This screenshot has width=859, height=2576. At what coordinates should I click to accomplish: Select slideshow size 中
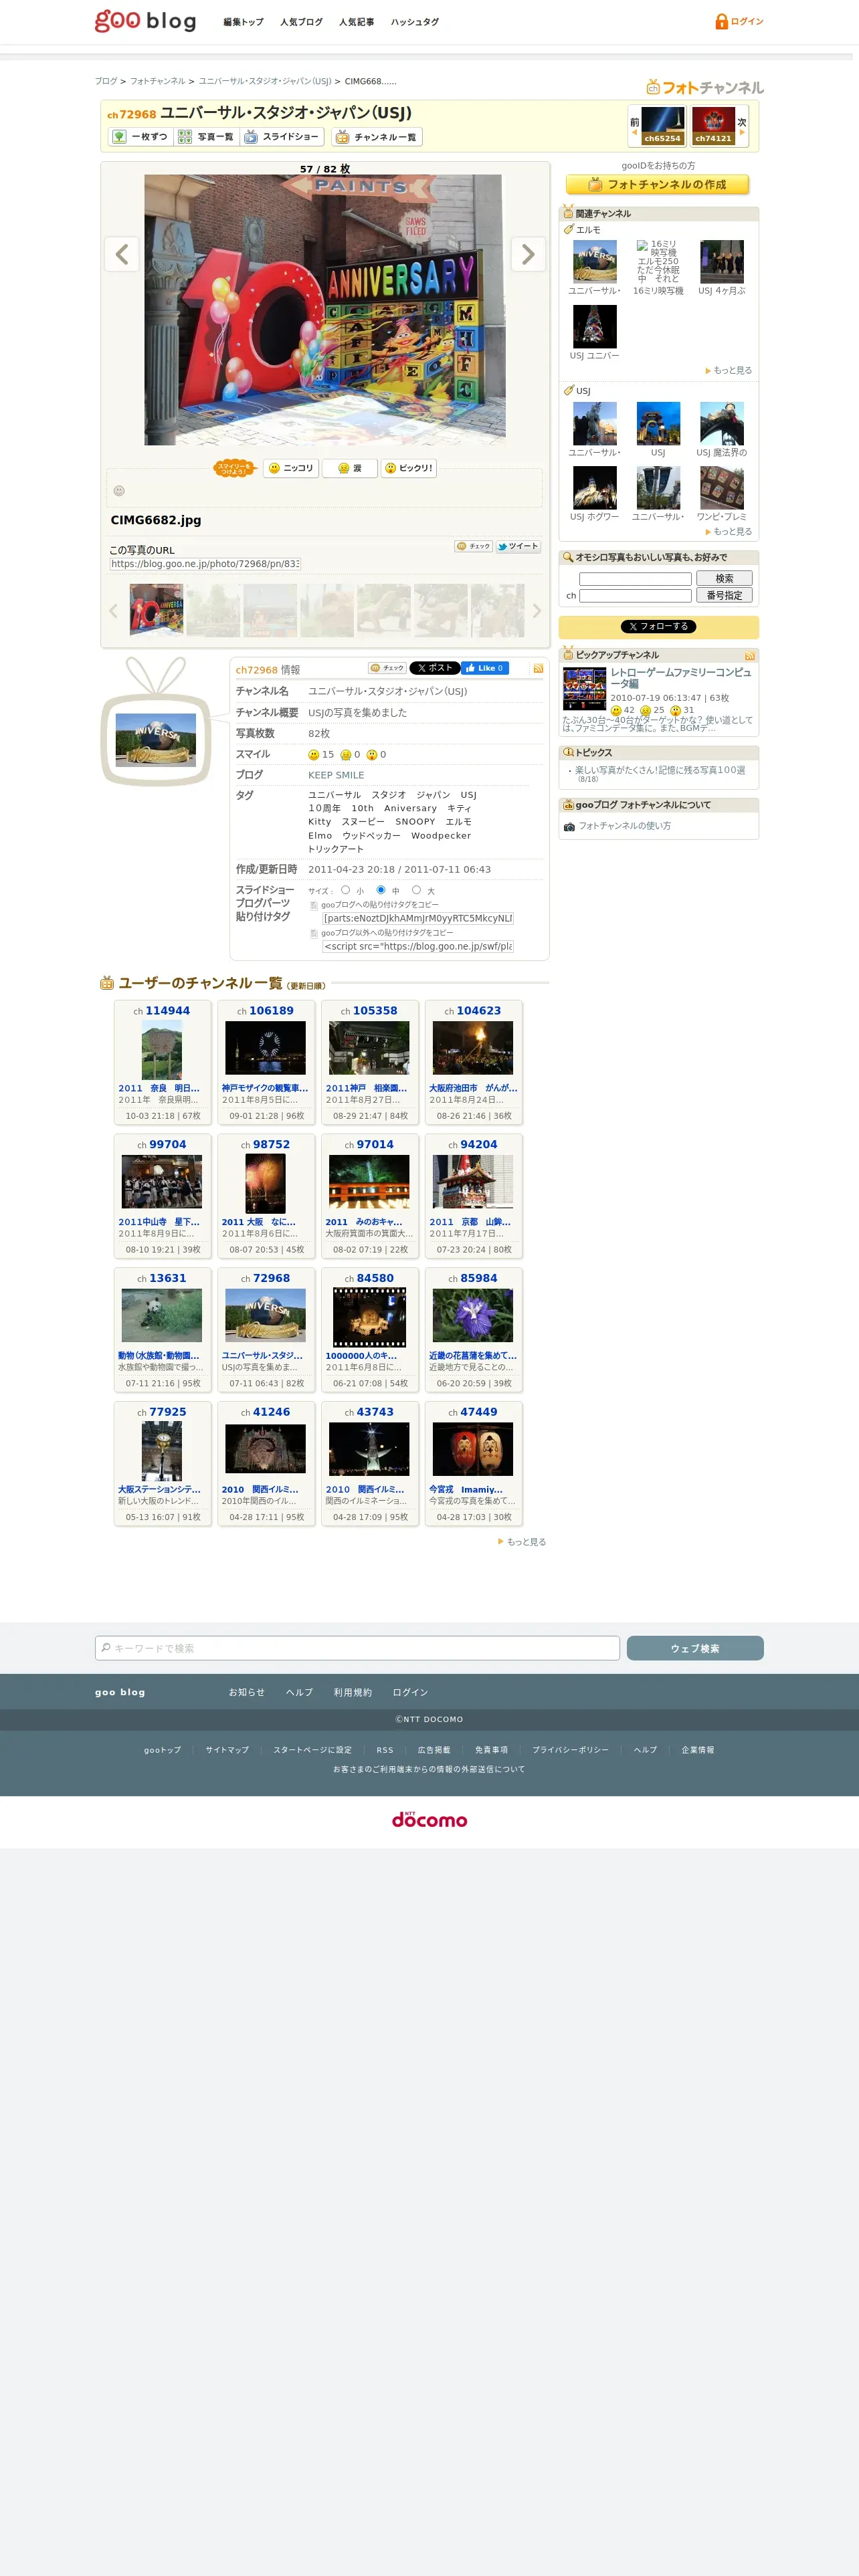tap(381, 890)
